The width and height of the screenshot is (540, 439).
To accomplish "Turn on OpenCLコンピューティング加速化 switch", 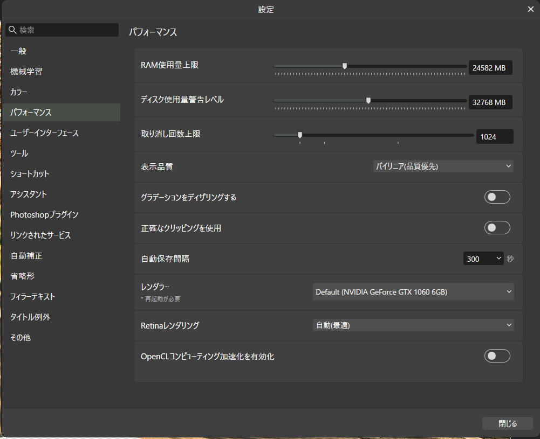I will click(x=497, y=356).
